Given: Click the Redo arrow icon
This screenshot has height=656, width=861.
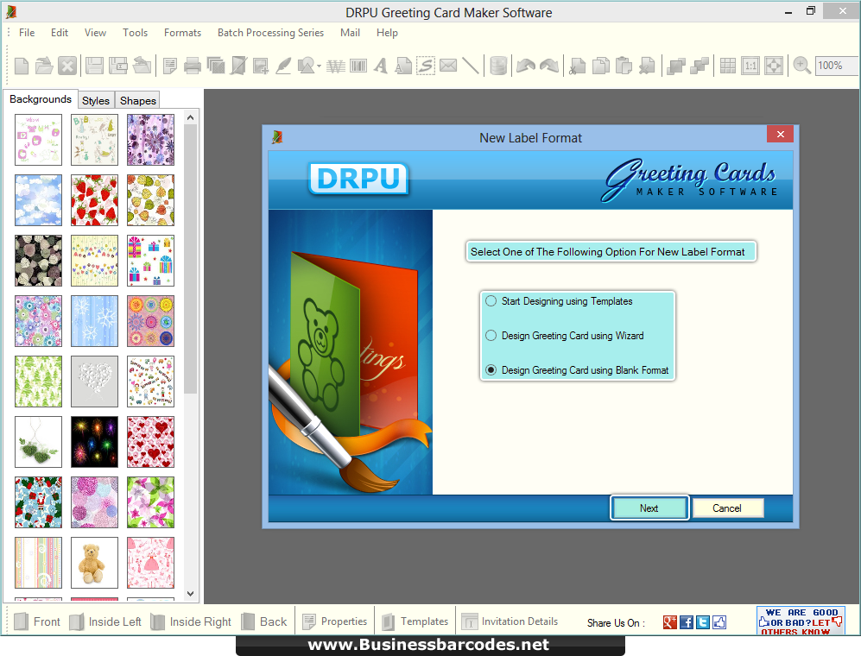Looking at the screenshot, I should 548,66.
